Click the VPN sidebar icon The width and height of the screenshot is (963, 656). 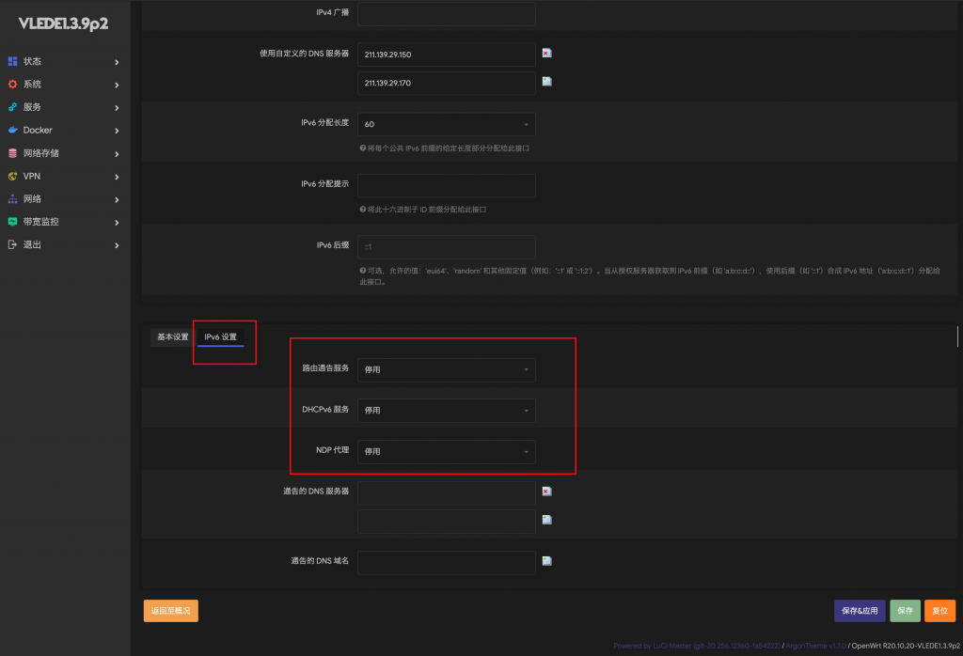[x=12, y=176]
